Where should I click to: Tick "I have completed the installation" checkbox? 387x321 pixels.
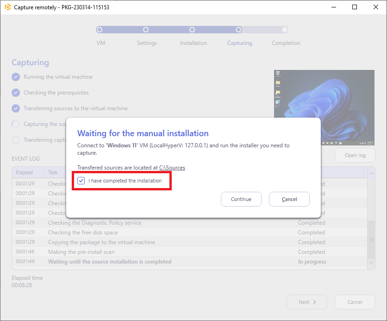click(81, 181)
